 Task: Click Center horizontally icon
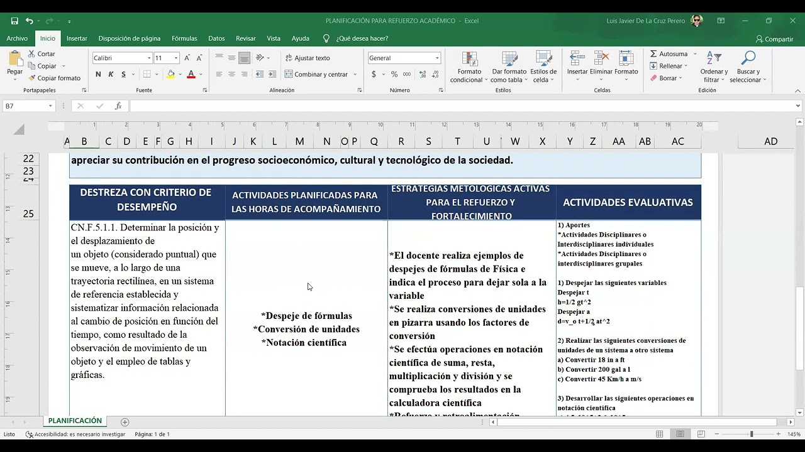pyautogui.click(x=231, y=74)
